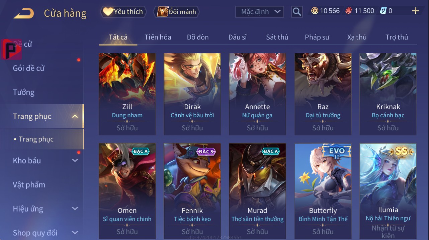
Task: Switch to the Pháp sư tab
Action: click(x=317, y=37)
